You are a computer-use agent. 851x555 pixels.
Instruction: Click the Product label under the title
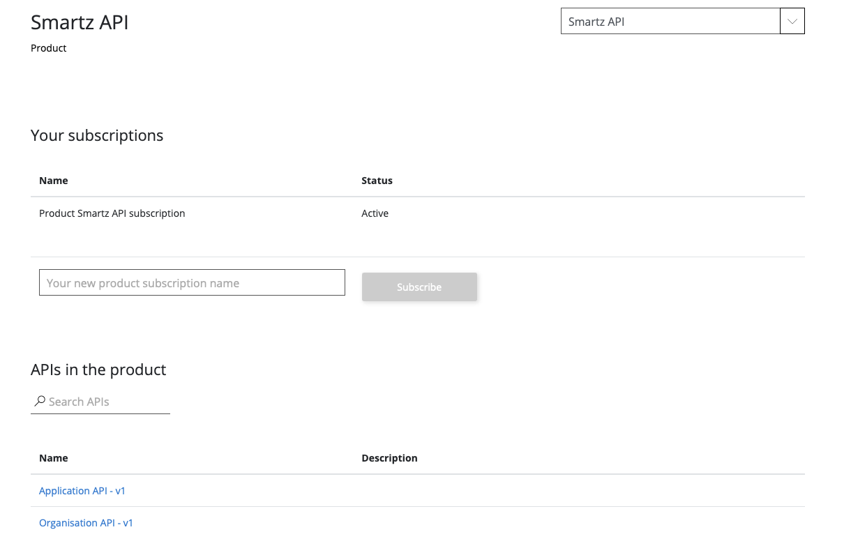click(49, 48)
